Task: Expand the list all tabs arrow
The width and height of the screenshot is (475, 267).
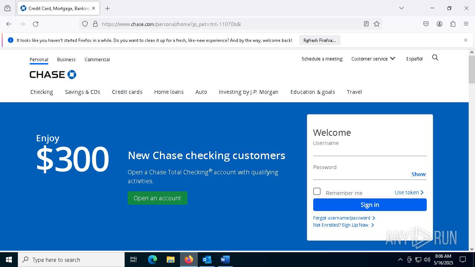Action: [x=401, y=8]
